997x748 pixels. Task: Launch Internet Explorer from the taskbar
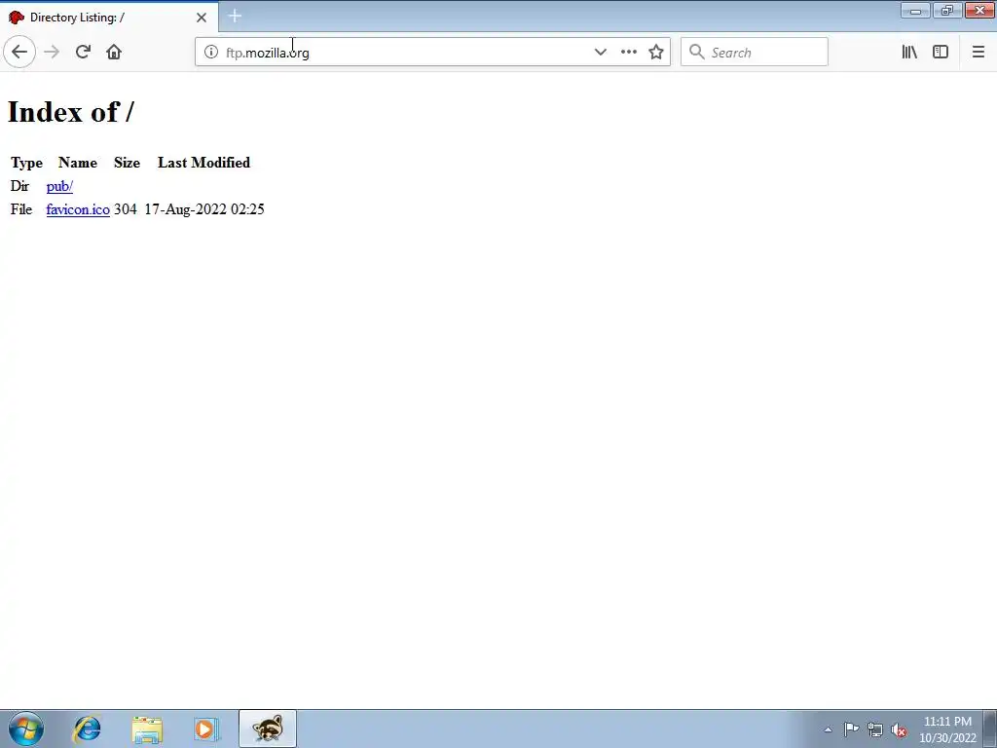[x=87, y=729]
